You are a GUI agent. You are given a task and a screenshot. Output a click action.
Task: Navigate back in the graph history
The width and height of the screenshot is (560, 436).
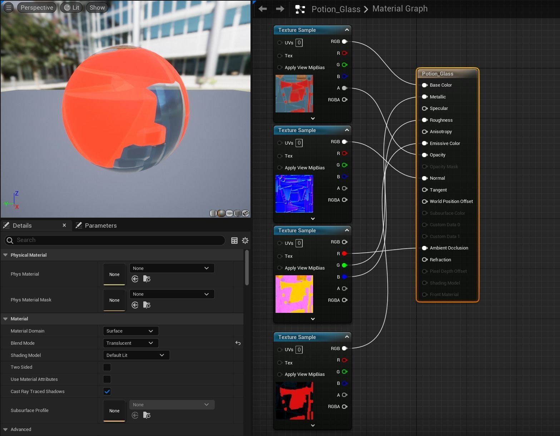[263, 9]
